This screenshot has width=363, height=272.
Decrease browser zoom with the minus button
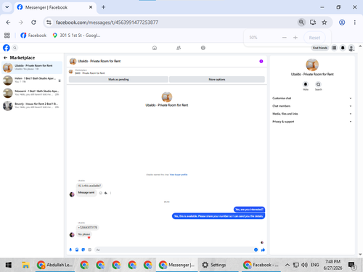tap(285, 38)
